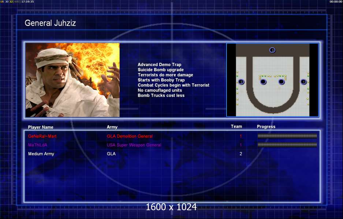Click GeNeRal~Mart's loading progress bar
The image size is (343, 219).
click(287, 136)
